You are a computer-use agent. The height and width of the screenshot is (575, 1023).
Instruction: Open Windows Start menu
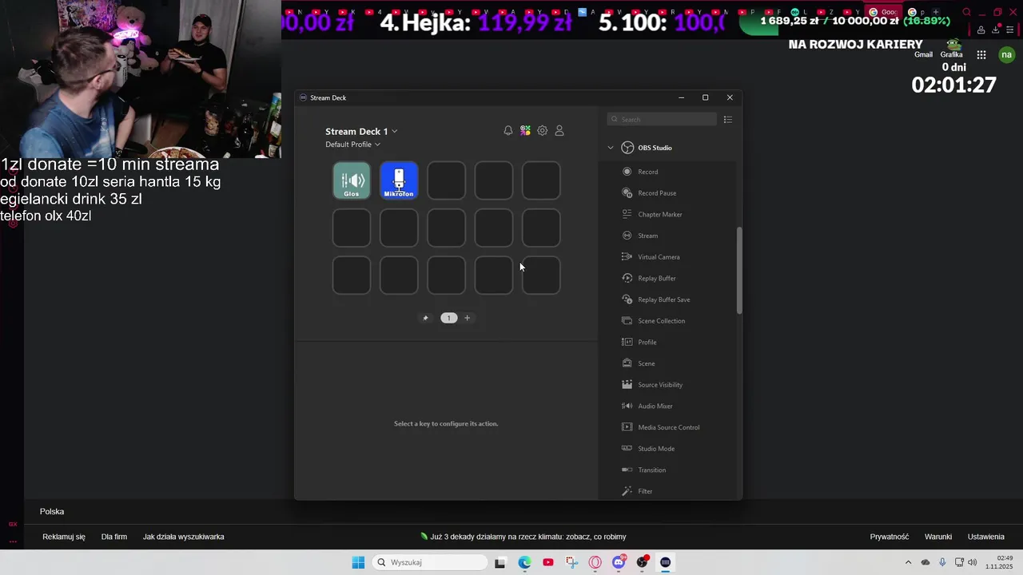pyautogui.click(x=358, y=562)
